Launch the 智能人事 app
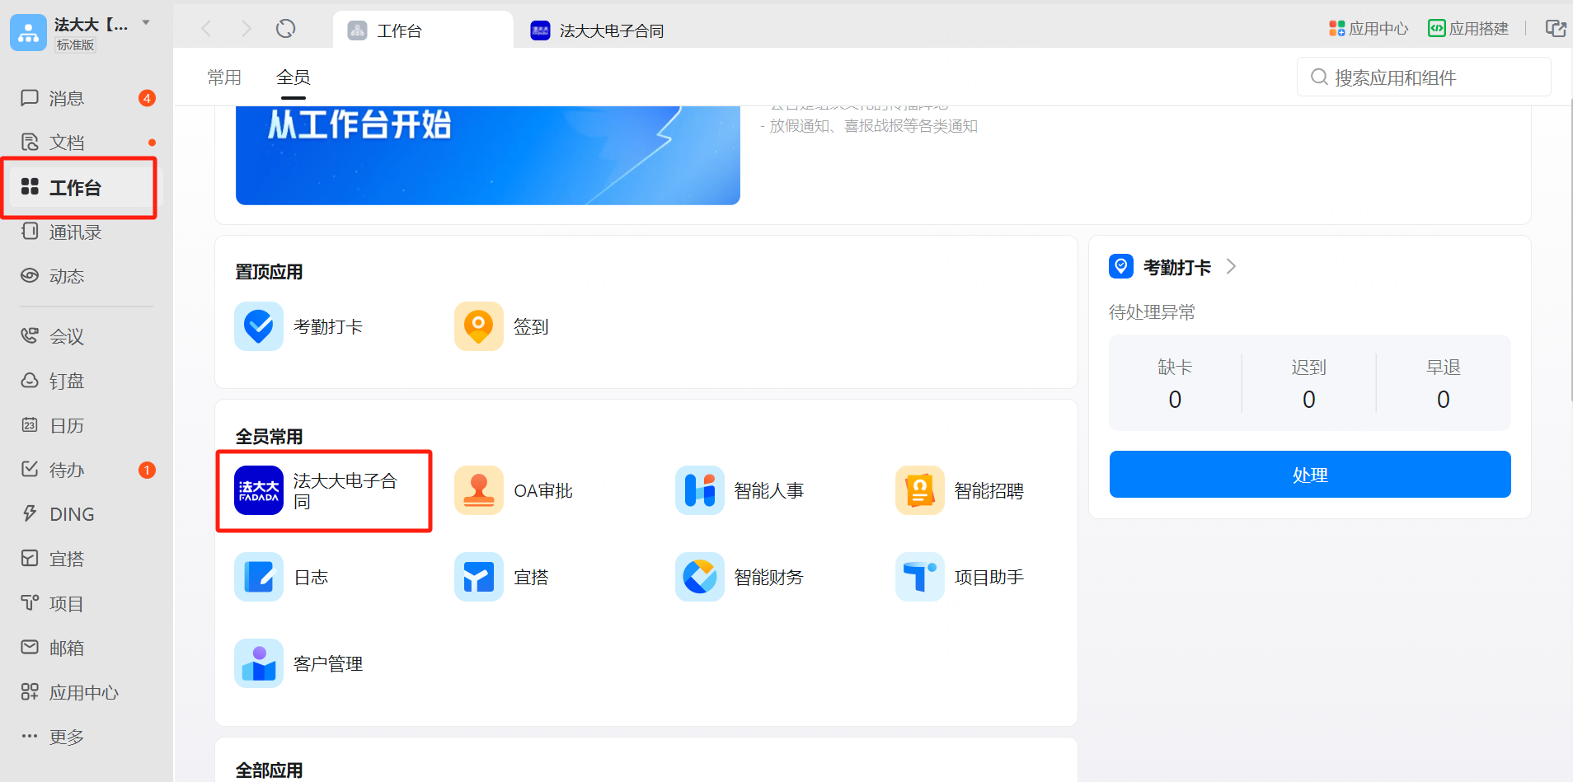The height and width of the screenshot is (782, 1573). pos(740,490)
